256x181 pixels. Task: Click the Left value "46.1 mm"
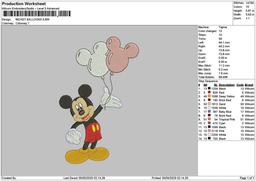[x=224, y=42]
